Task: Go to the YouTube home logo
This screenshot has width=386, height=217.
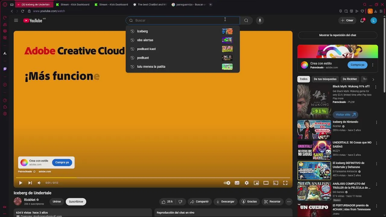Action: [x=33, y=20]
